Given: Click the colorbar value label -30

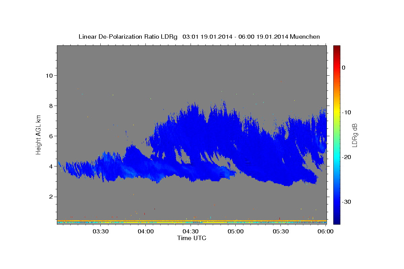Looking at the screenshot, I should pos(346,202).
